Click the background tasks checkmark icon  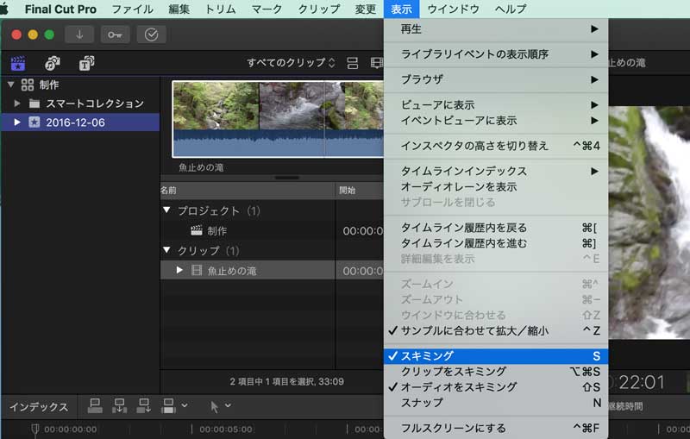(152, 34)
